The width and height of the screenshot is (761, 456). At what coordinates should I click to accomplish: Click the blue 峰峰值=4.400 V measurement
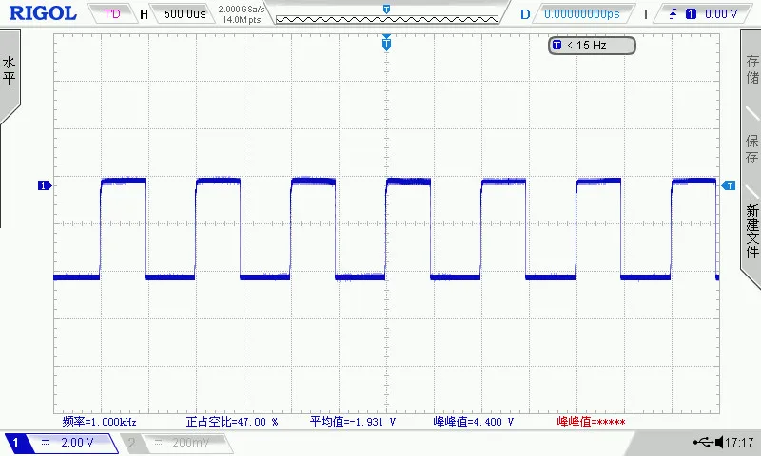(473, 422)
